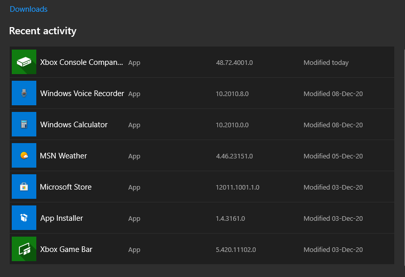Select the Windows Voice Recorder name

[x=82, y=94]
